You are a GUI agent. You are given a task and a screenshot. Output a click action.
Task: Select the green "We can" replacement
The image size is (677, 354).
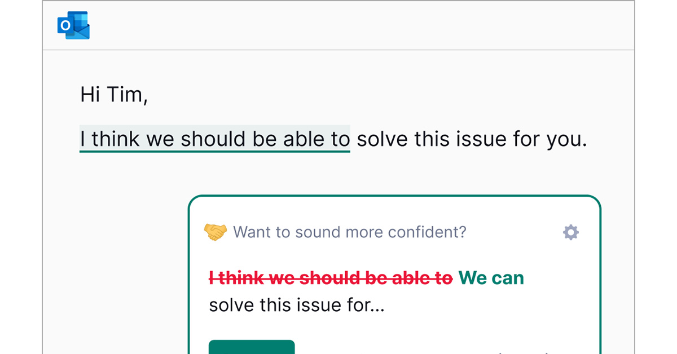coord(491,278)
